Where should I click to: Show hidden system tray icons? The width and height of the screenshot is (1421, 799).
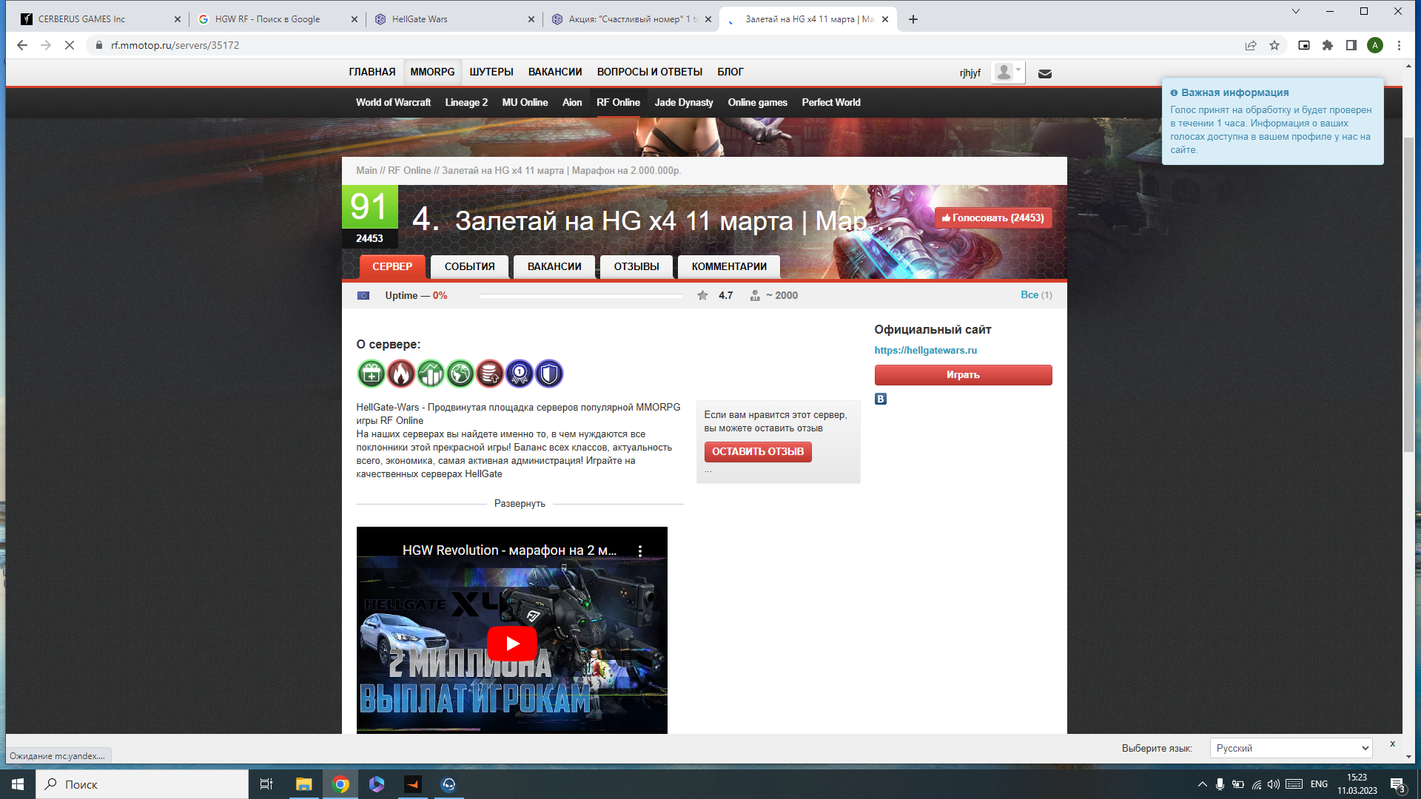pyautogui.click(x=1202, y=784)
